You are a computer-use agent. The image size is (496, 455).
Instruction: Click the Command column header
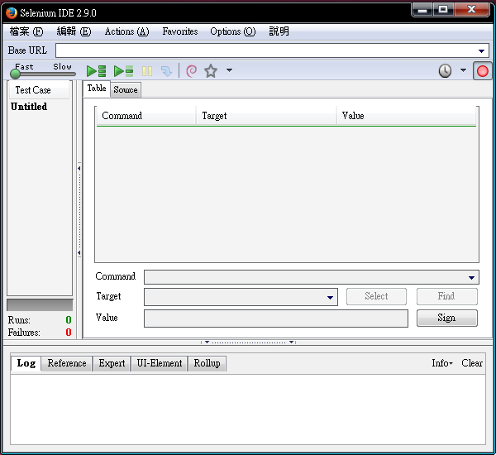pyautogui.click(x=145, y=116)
